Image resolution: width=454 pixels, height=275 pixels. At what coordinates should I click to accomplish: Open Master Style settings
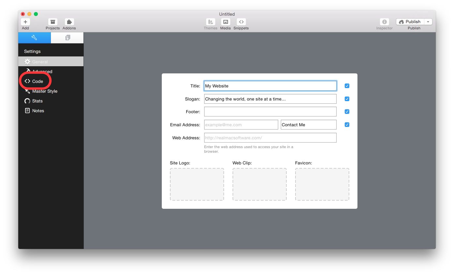(51, 91)
